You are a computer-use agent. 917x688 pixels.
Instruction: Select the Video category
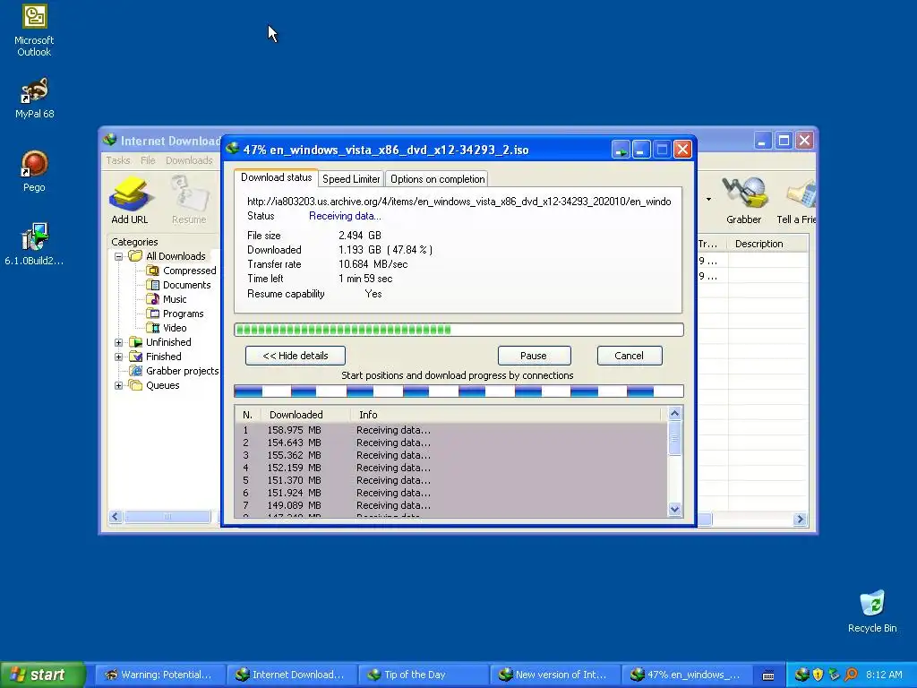167,328
